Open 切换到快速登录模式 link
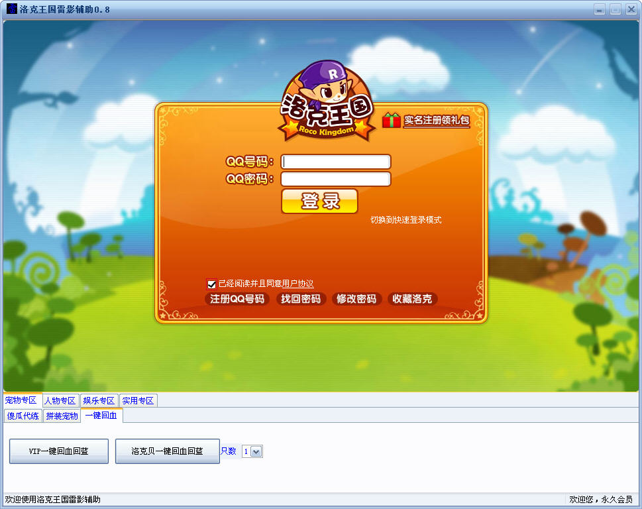 click(405, 220)
